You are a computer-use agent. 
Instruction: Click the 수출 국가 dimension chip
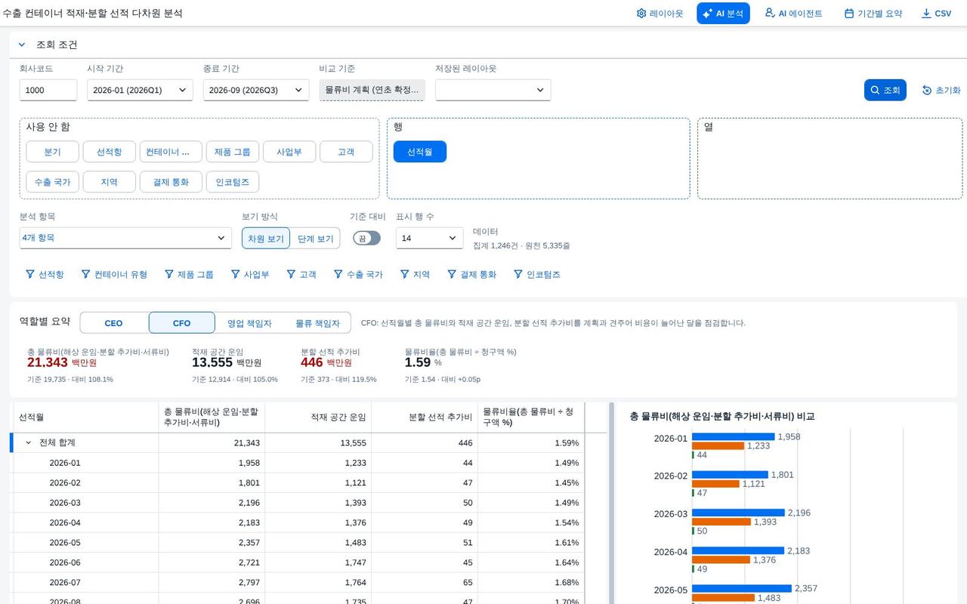pyautogui.click(x=52, y=182)
